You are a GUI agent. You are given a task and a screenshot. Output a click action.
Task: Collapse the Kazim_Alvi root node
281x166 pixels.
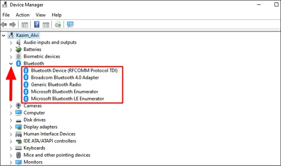click(x=3, y=35)
